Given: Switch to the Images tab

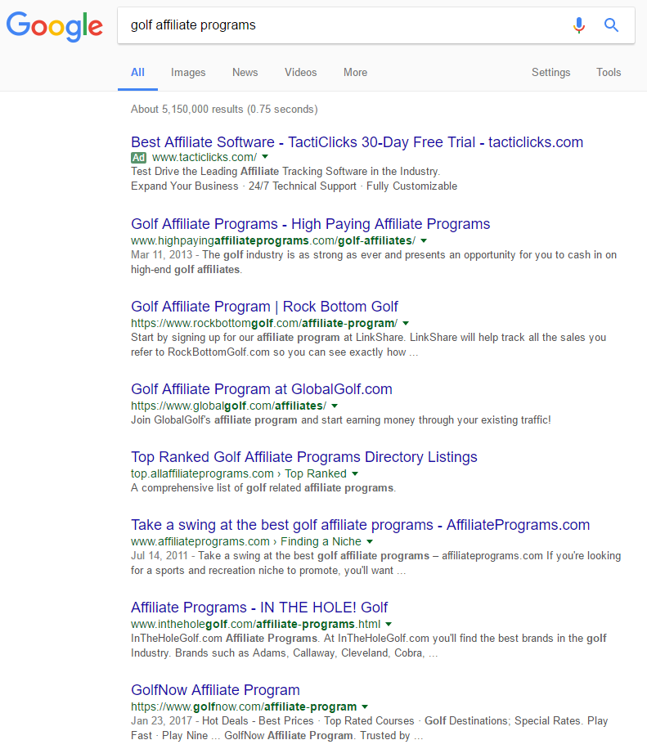Looking at the screenshot, I should 188,72.
